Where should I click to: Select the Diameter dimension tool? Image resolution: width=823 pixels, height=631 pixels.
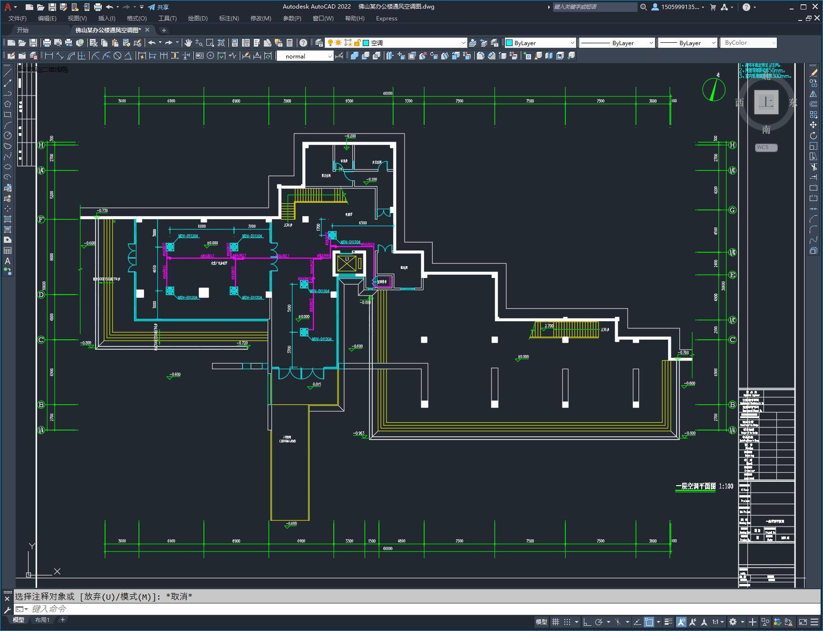[x=117, y=56]
